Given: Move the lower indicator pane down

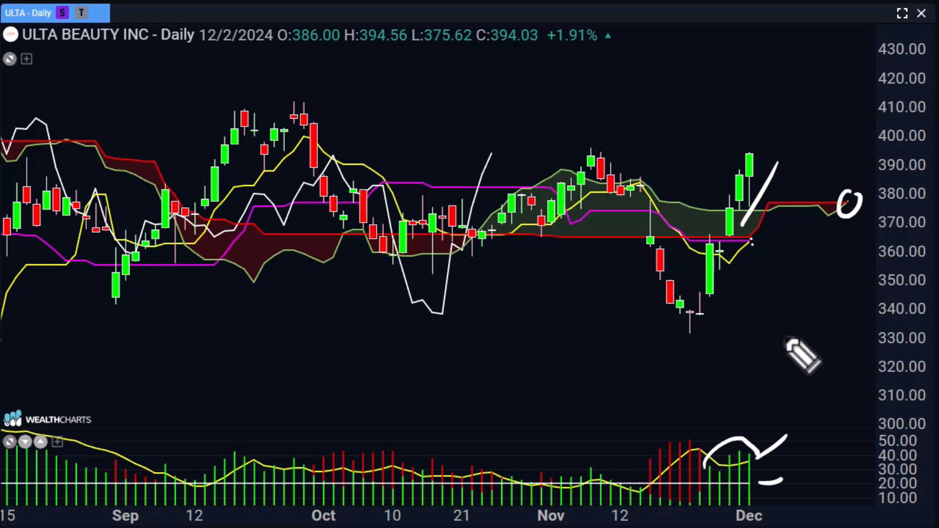Looking at the screenshot, I should pyautogui.click(x=25, y=442).
